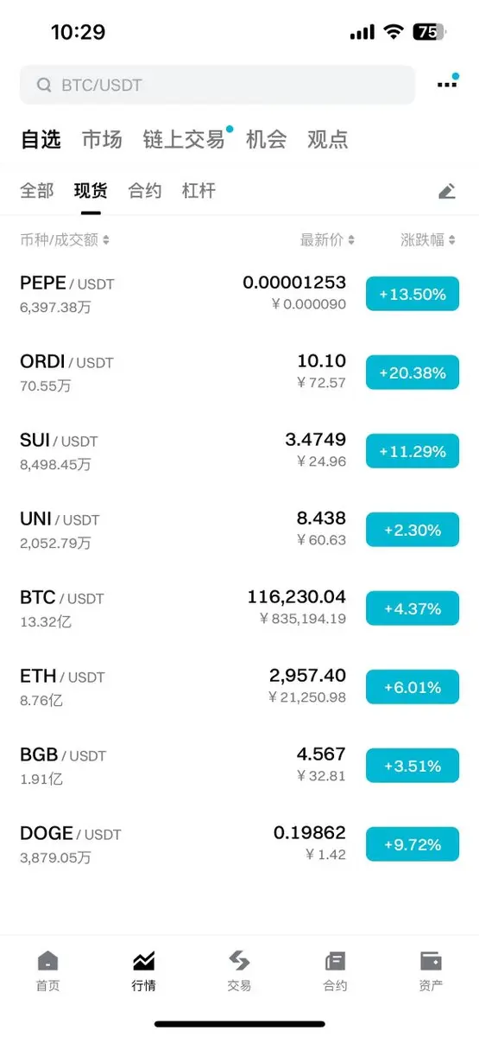Sort by 最新价 column arrows
This screenshot has height=1037, width=479.
click(351, 240)
